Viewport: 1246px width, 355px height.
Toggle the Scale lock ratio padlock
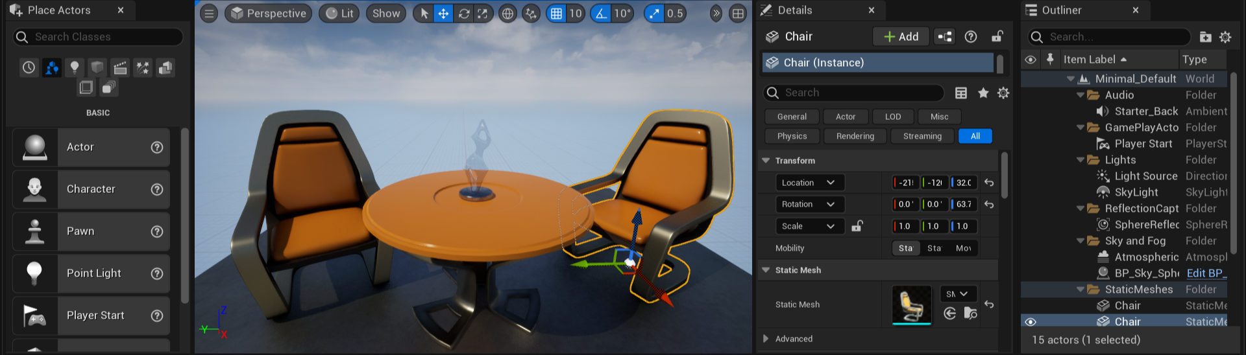(857, 226)
